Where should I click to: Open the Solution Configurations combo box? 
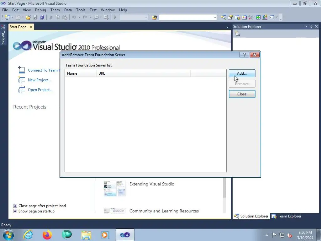point(134,18)
